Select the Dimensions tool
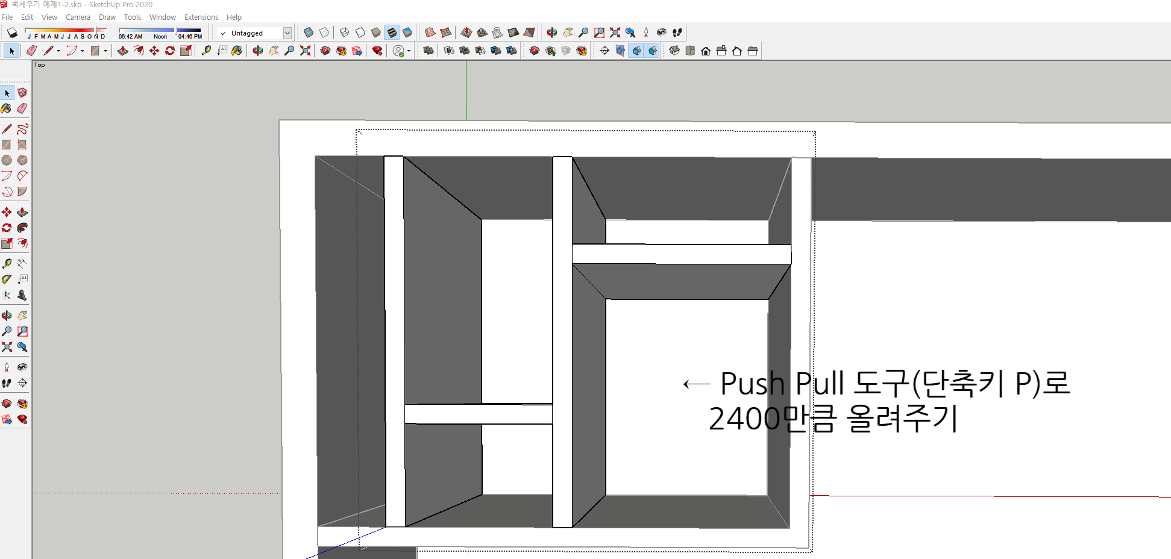Viewport: 1171px width, 559px height. [22, 264]
